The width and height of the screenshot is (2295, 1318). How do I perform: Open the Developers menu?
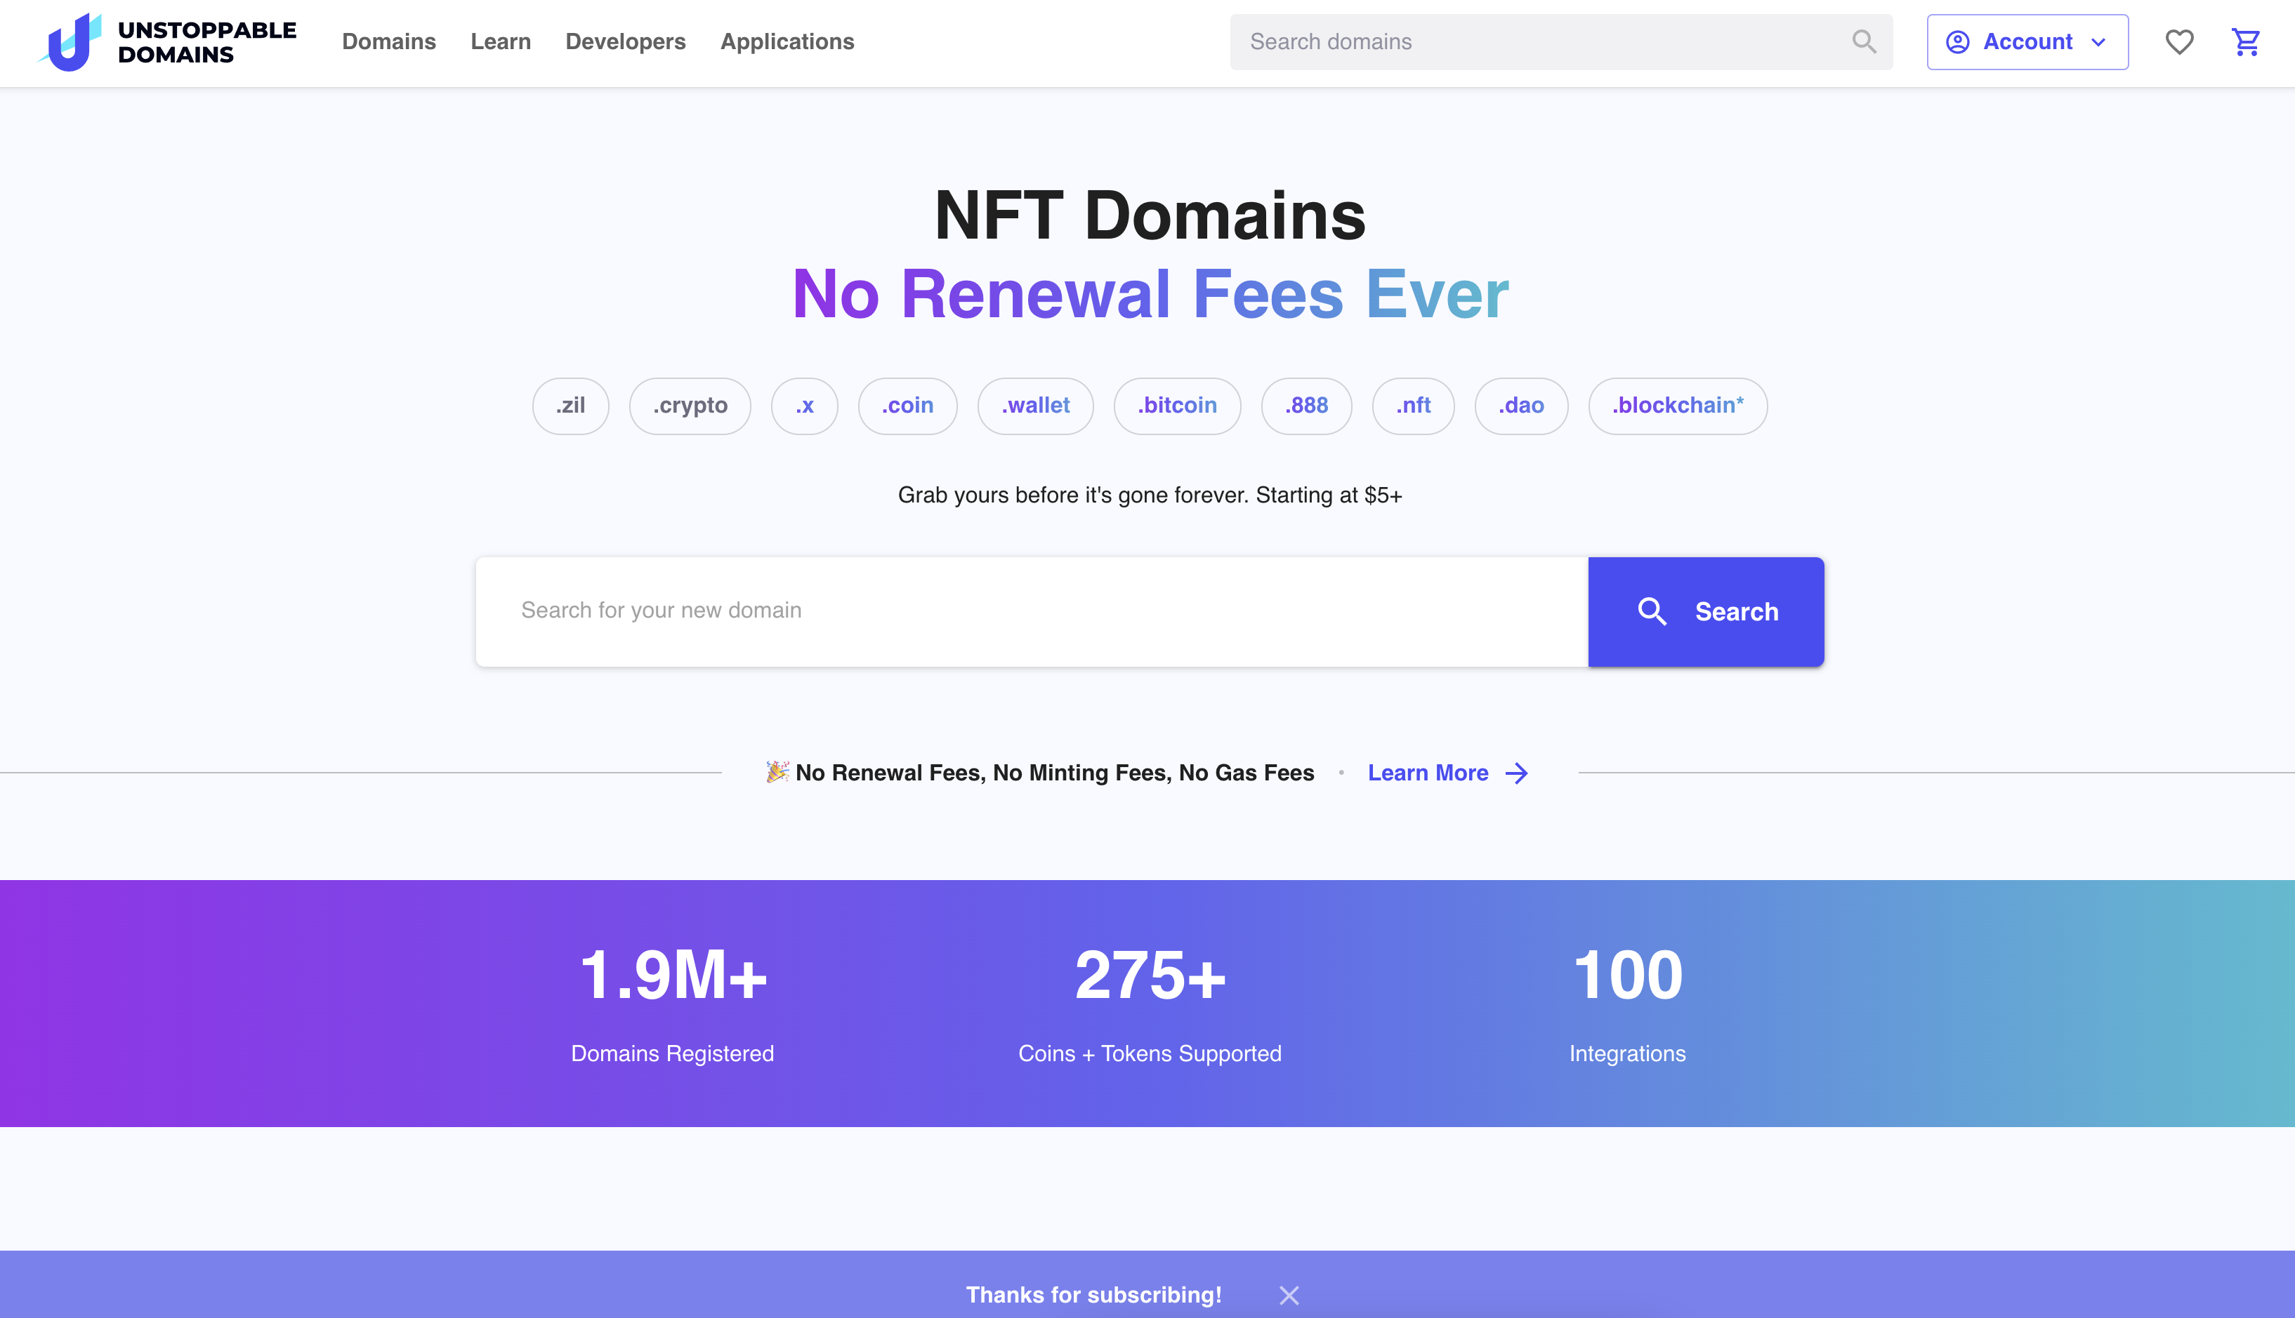click(625, 41)
